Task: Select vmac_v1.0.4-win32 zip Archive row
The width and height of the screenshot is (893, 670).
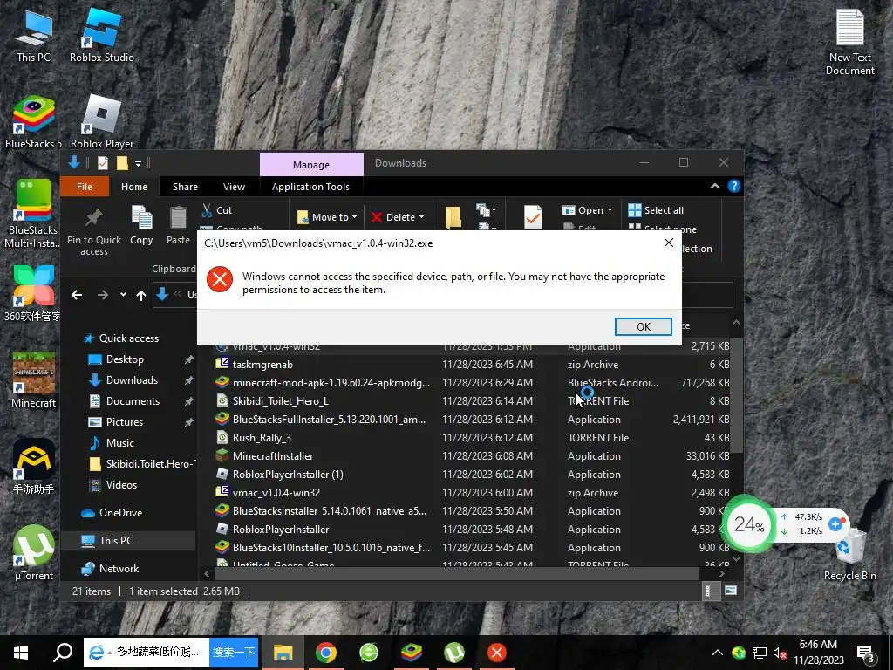Action: [x=472, y=493]
